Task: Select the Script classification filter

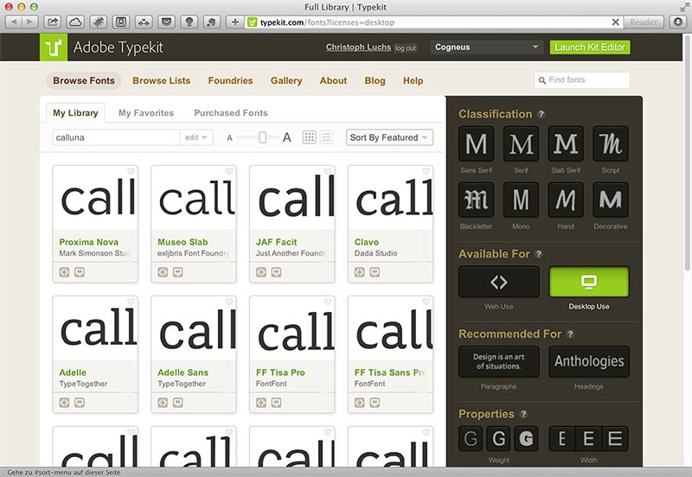Action: coord(611,143)
